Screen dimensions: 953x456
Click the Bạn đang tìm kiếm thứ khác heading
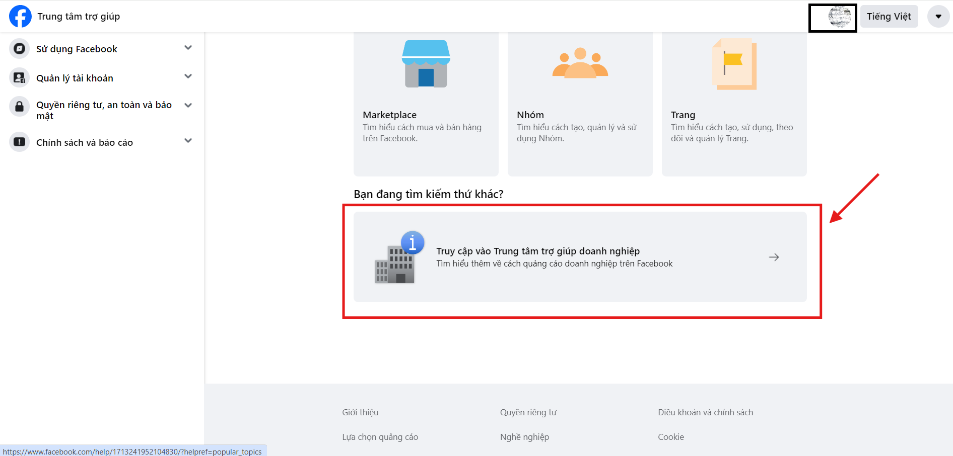[x=429, y=194]
